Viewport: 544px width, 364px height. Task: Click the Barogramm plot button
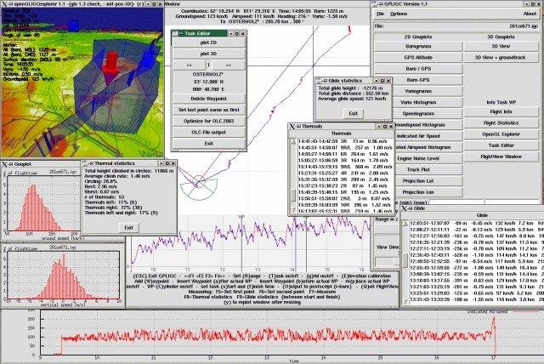pos(418,46)
